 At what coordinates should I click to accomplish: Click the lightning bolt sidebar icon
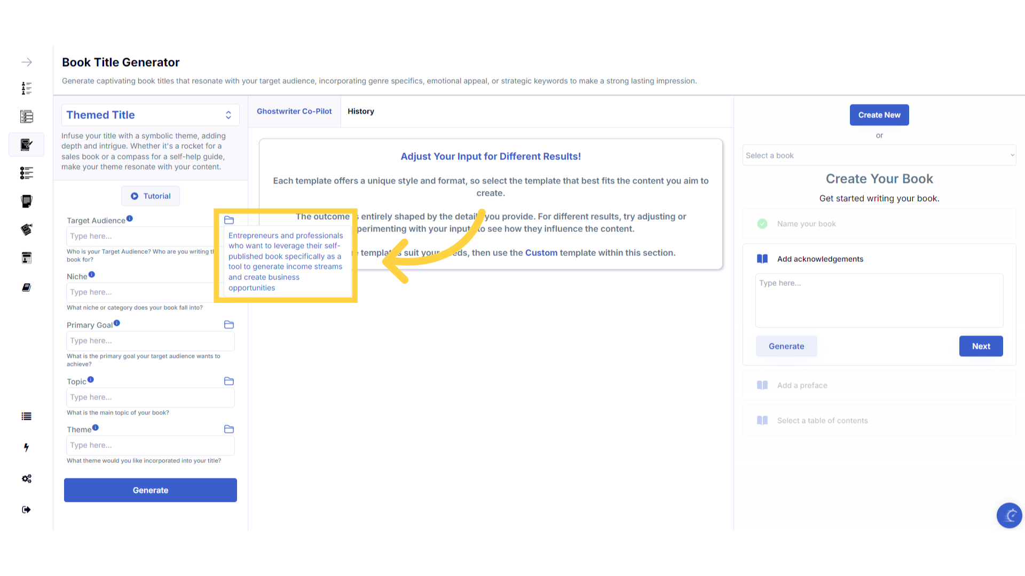(26, 447)
